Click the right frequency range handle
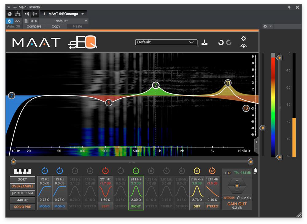The width and height of the screenshot is (307, 224). [251, 161]
